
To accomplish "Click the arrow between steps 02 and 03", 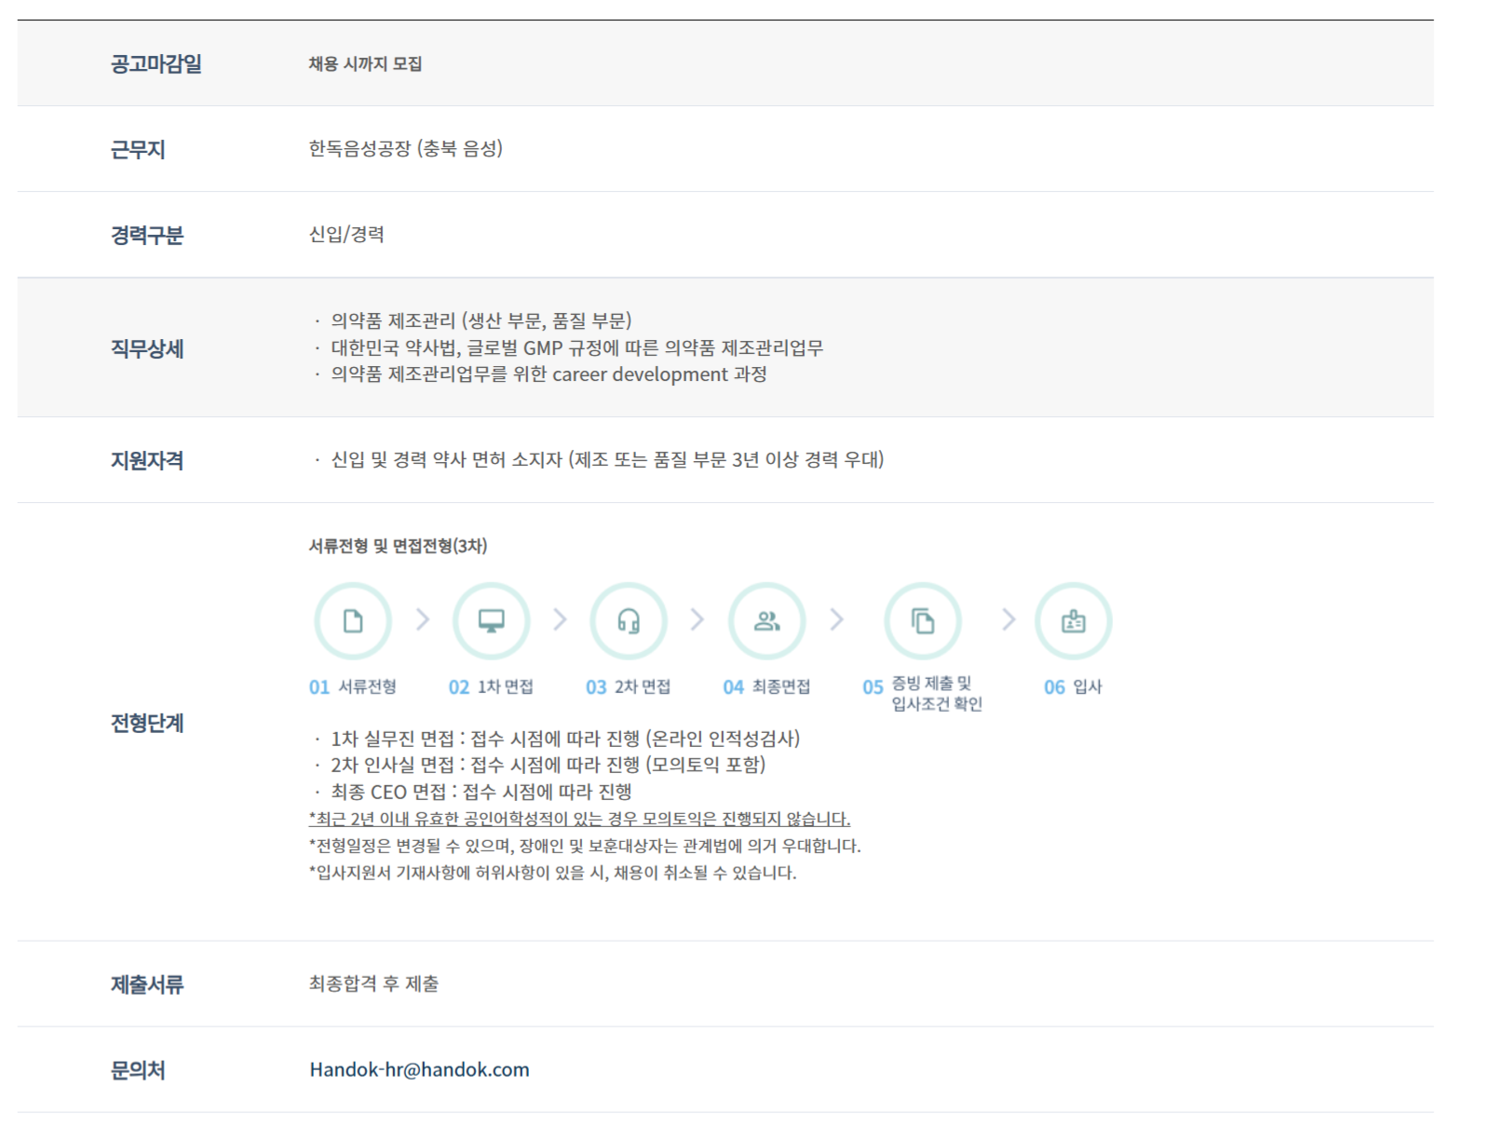I will 560,619.
